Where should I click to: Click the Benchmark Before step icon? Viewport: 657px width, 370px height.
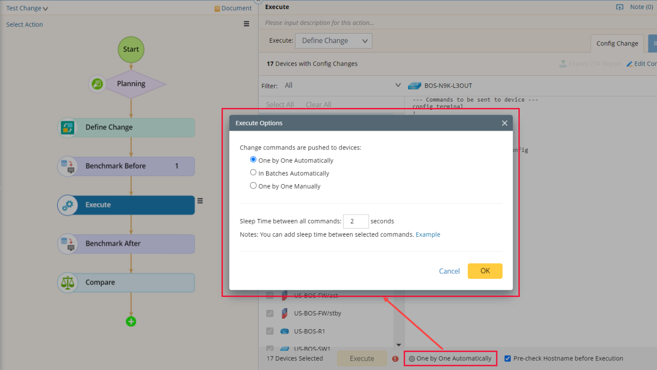point(67,166)
